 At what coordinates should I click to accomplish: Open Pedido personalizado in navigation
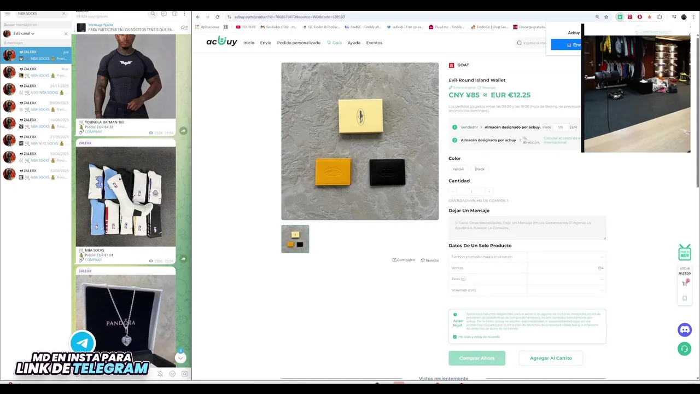pyautogui.click(x=299, y=43)
